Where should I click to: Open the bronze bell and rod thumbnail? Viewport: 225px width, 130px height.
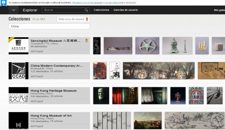coord(177,46)
